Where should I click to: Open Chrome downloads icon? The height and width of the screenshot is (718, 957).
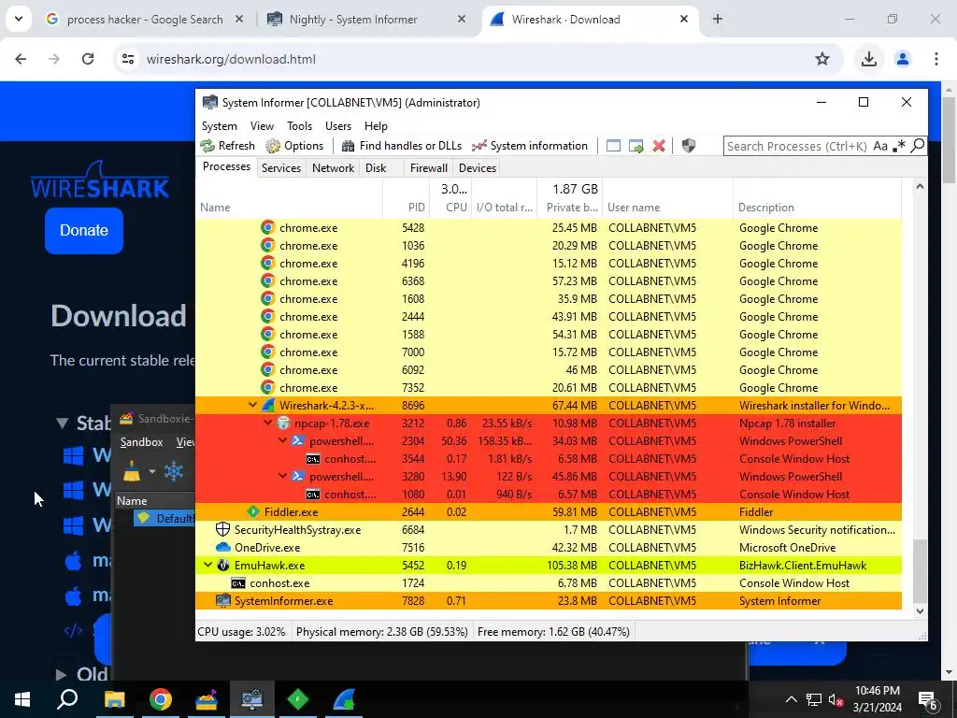pos(868,59)
